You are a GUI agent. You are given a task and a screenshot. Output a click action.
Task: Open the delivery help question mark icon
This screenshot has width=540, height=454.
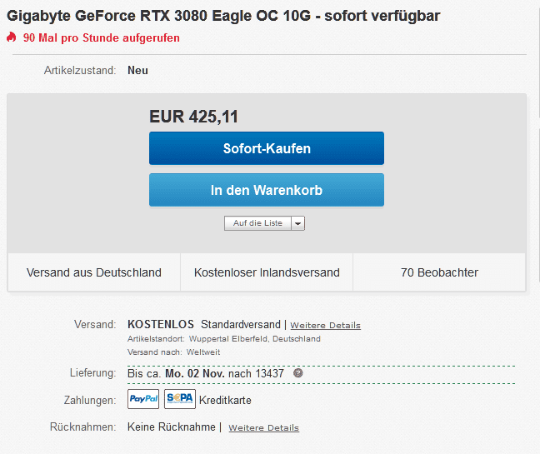(x=297, y=373)
